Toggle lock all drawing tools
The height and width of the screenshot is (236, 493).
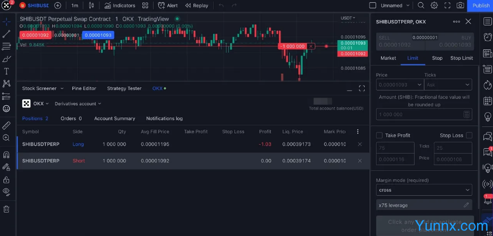pos(7,180)
